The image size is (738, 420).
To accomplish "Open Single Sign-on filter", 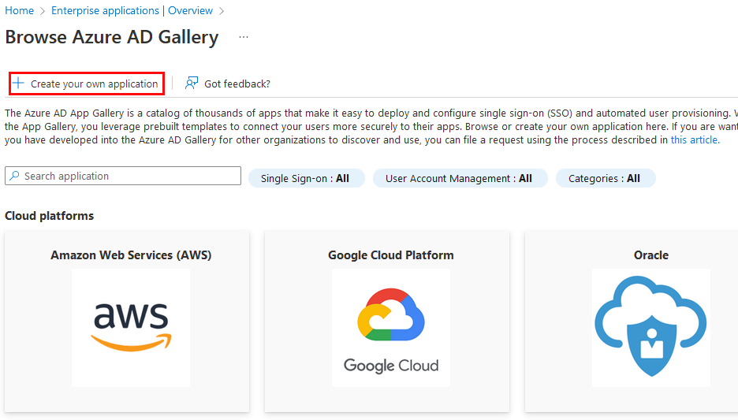I will pyautogui.click(x=306, y=178).
